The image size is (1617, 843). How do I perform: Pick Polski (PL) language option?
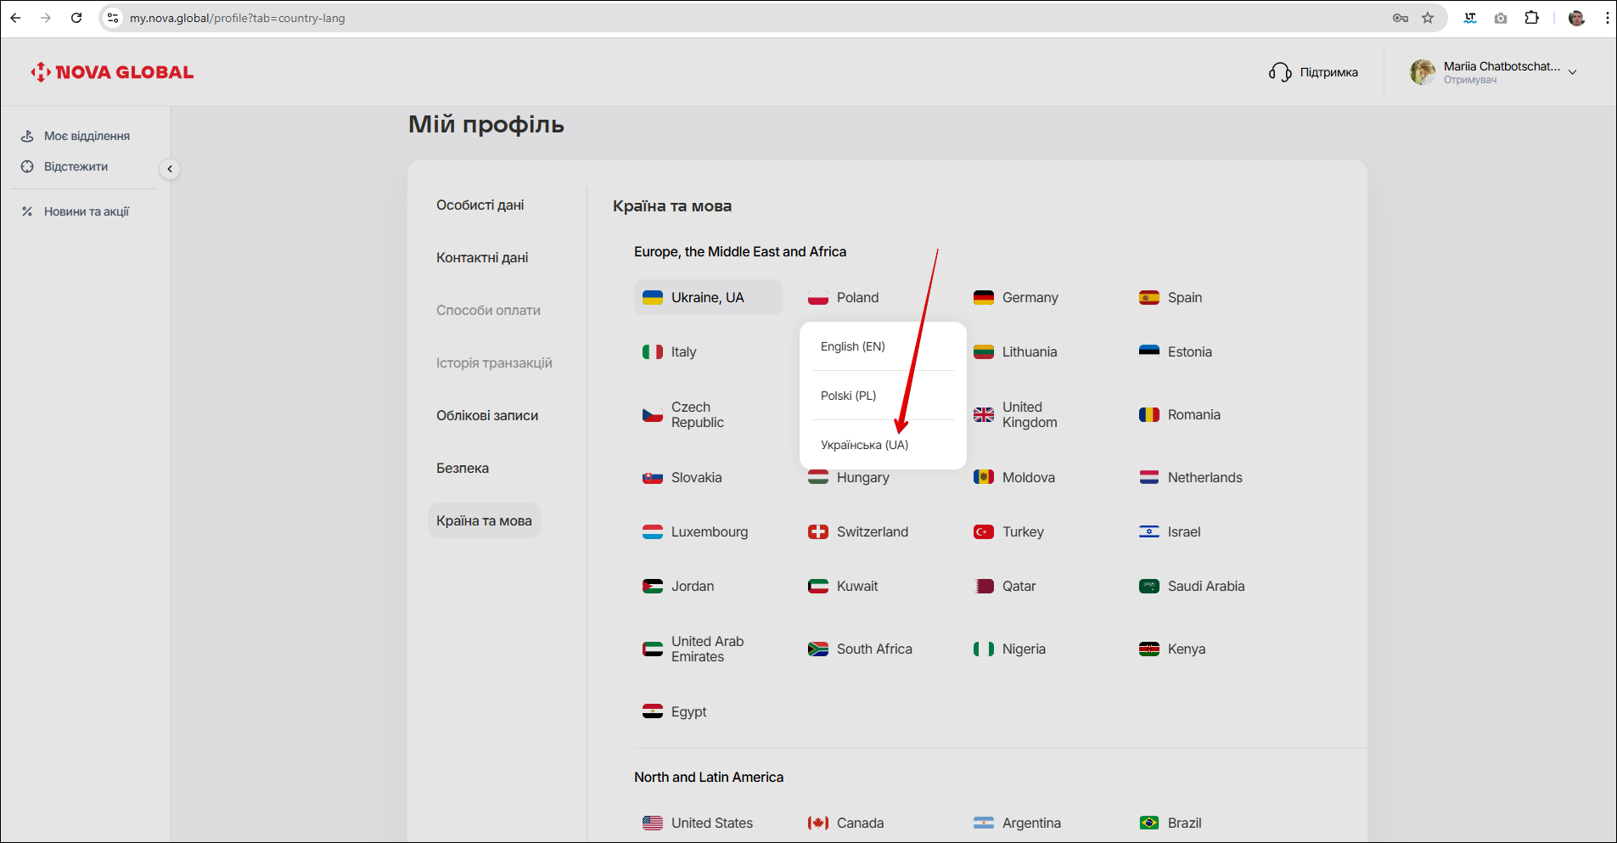coord(848,396)
